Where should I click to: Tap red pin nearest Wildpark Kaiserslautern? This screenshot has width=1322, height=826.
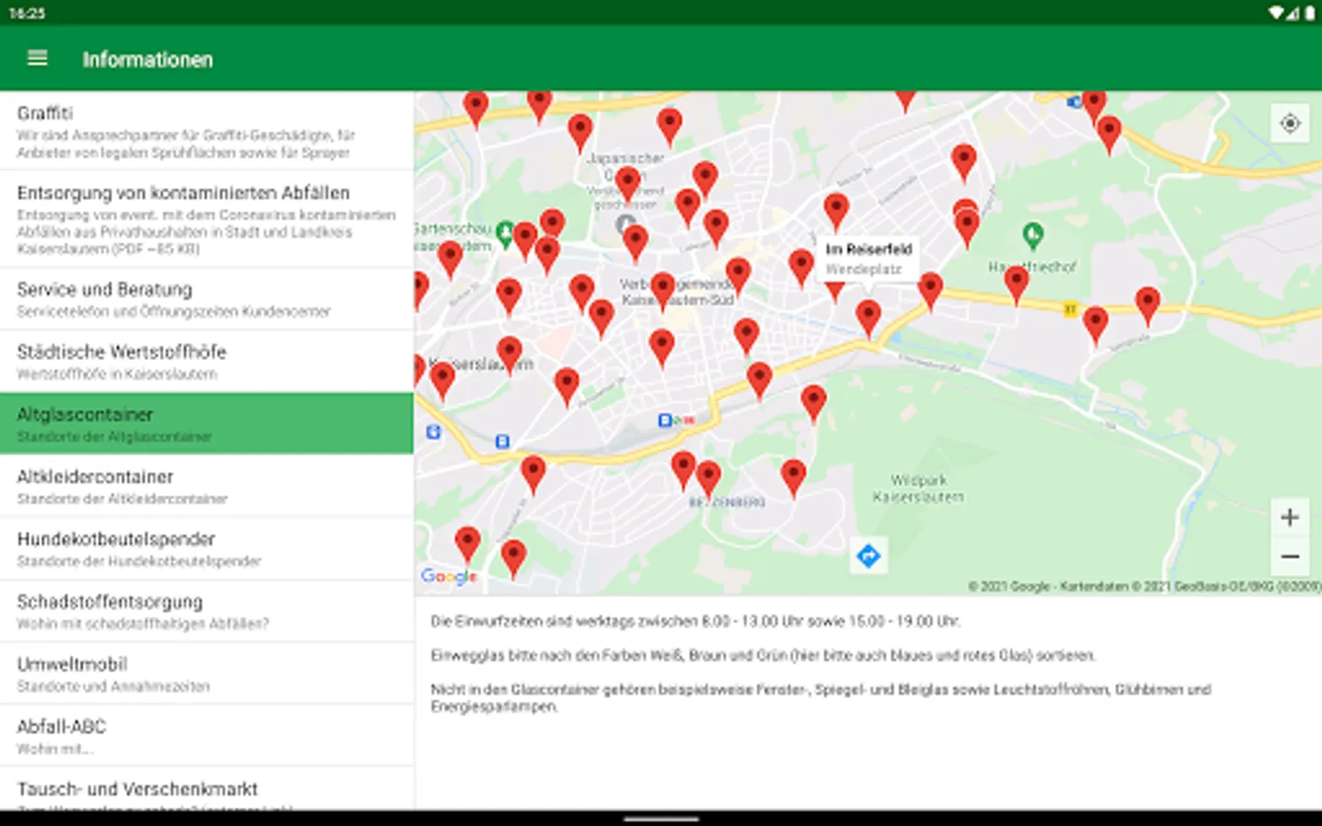pos(794,477)
